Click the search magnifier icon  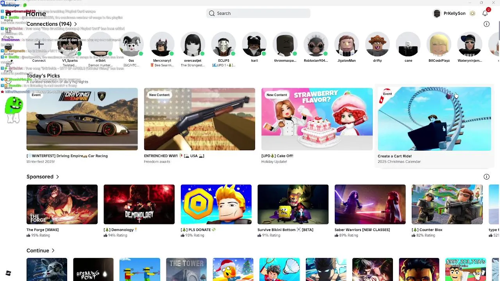click(212, 13)
